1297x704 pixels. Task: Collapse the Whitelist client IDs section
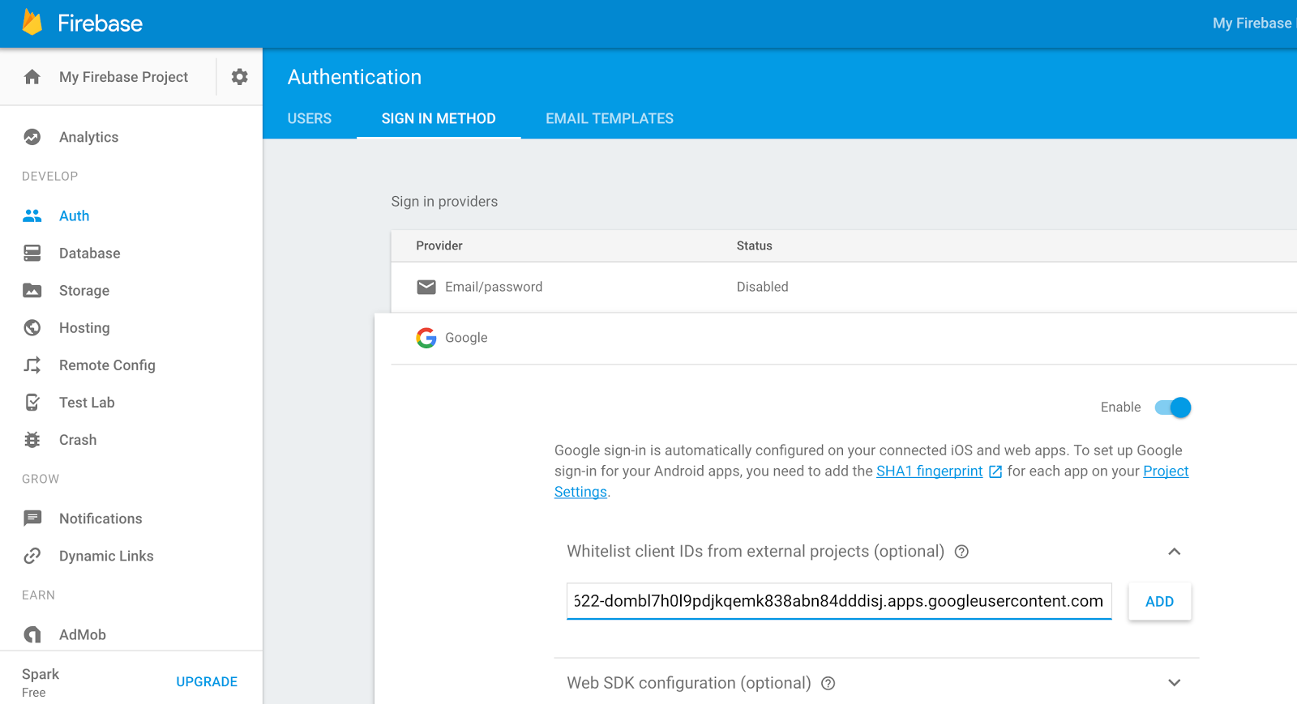pyautogui.click(x=1174, y=552)
